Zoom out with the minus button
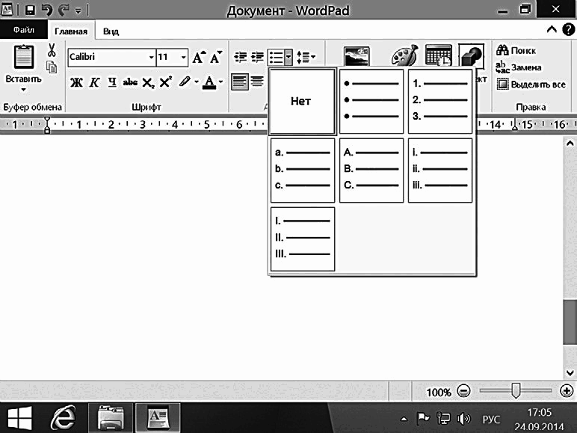This screenshot has width=577, height=433. click(463, 391)
